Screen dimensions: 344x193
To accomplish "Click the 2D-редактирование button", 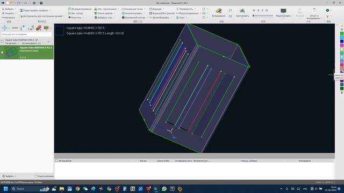I will 80,9.
